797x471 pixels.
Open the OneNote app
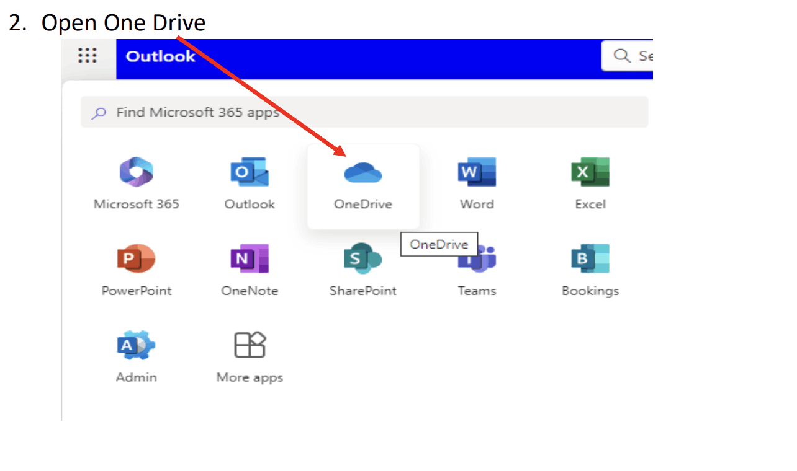click(x=250, y=270)
